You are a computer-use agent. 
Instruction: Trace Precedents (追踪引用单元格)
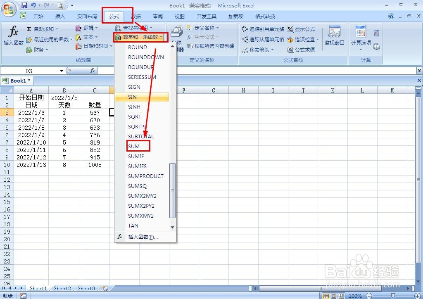pos(263,29)
